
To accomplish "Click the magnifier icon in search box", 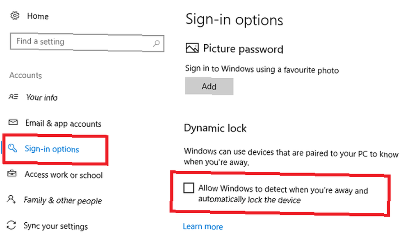I will click(156, 43).
